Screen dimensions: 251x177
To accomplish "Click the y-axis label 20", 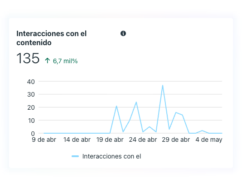I will click(31, 108).
